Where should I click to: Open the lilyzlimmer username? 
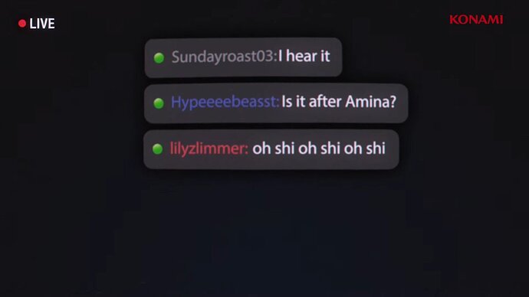209,148
